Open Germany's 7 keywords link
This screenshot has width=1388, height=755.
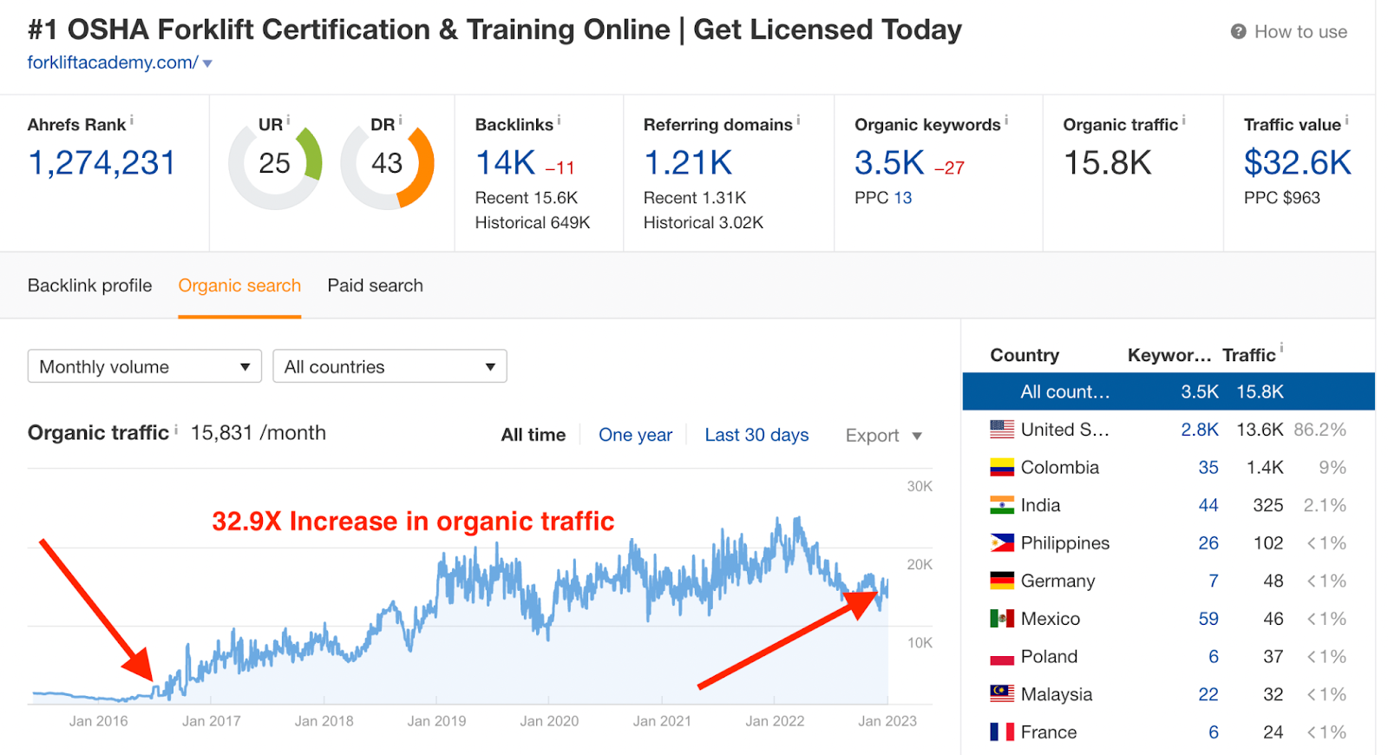(x=1214, y=581)
